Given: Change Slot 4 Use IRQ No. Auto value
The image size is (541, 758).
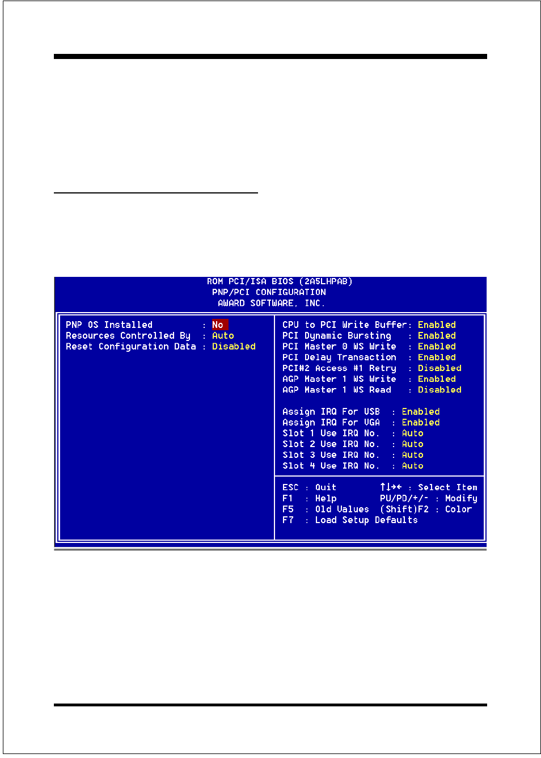Looking at the screenshot, I should (412, 465).
